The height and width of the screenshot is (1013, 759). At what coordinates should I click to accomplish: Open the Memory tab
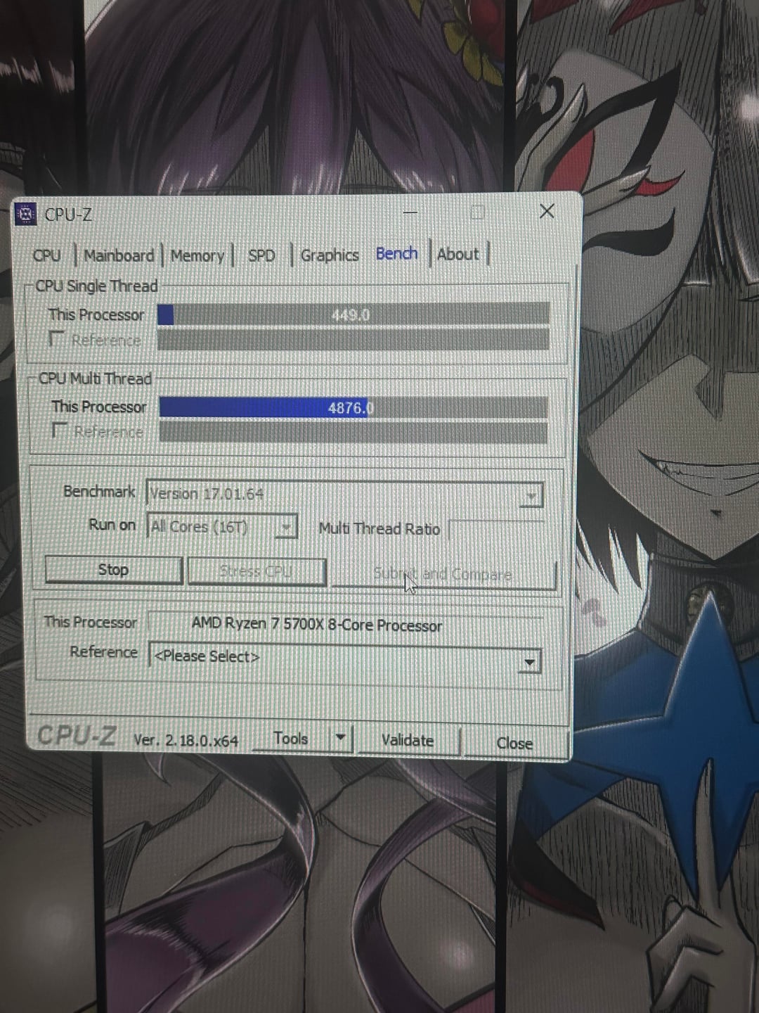pos(197,256)
